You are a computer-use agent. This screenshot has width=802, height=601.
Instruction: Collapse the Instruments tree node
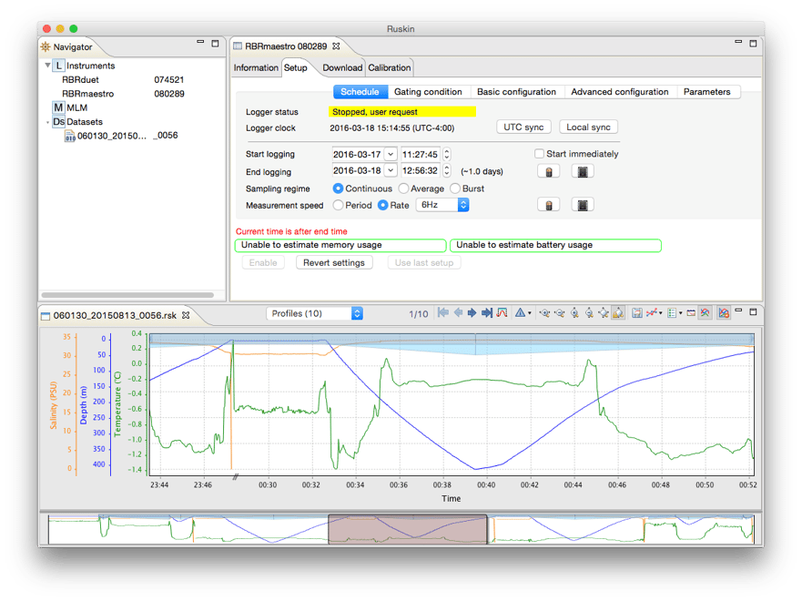tap(47, 66)
